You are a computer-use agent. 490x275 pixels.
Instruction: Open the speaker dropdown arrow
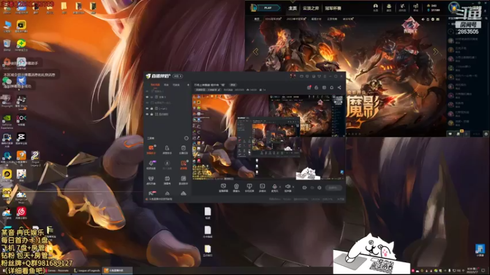(293, 187)
